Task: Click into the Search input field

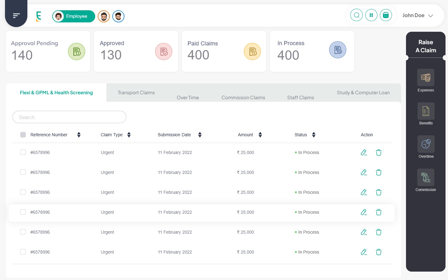Action: pyautogui.click(x=69, y=117)
